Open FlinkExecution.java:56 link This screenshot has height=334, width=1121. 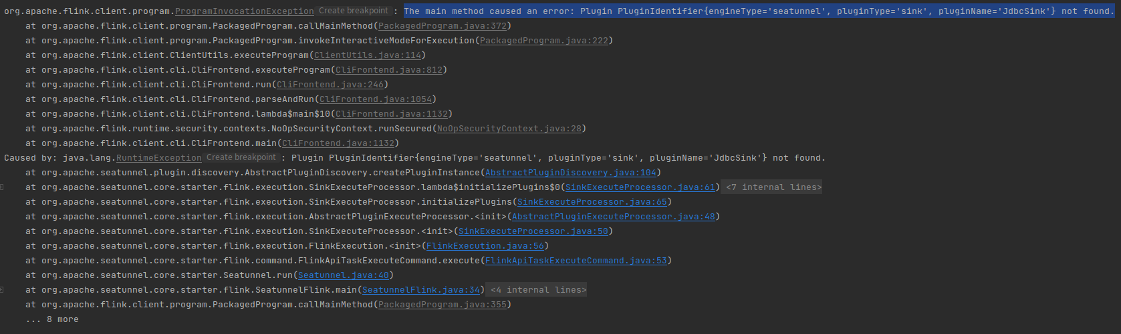(x=485, y=246)
